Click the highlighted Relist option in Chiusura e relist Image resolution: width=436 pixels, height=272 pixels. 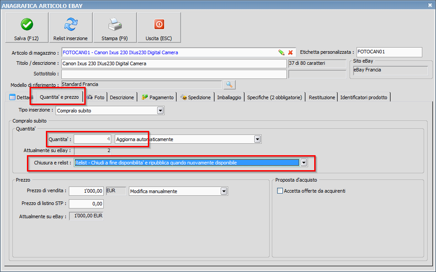[x=187, y=163]
